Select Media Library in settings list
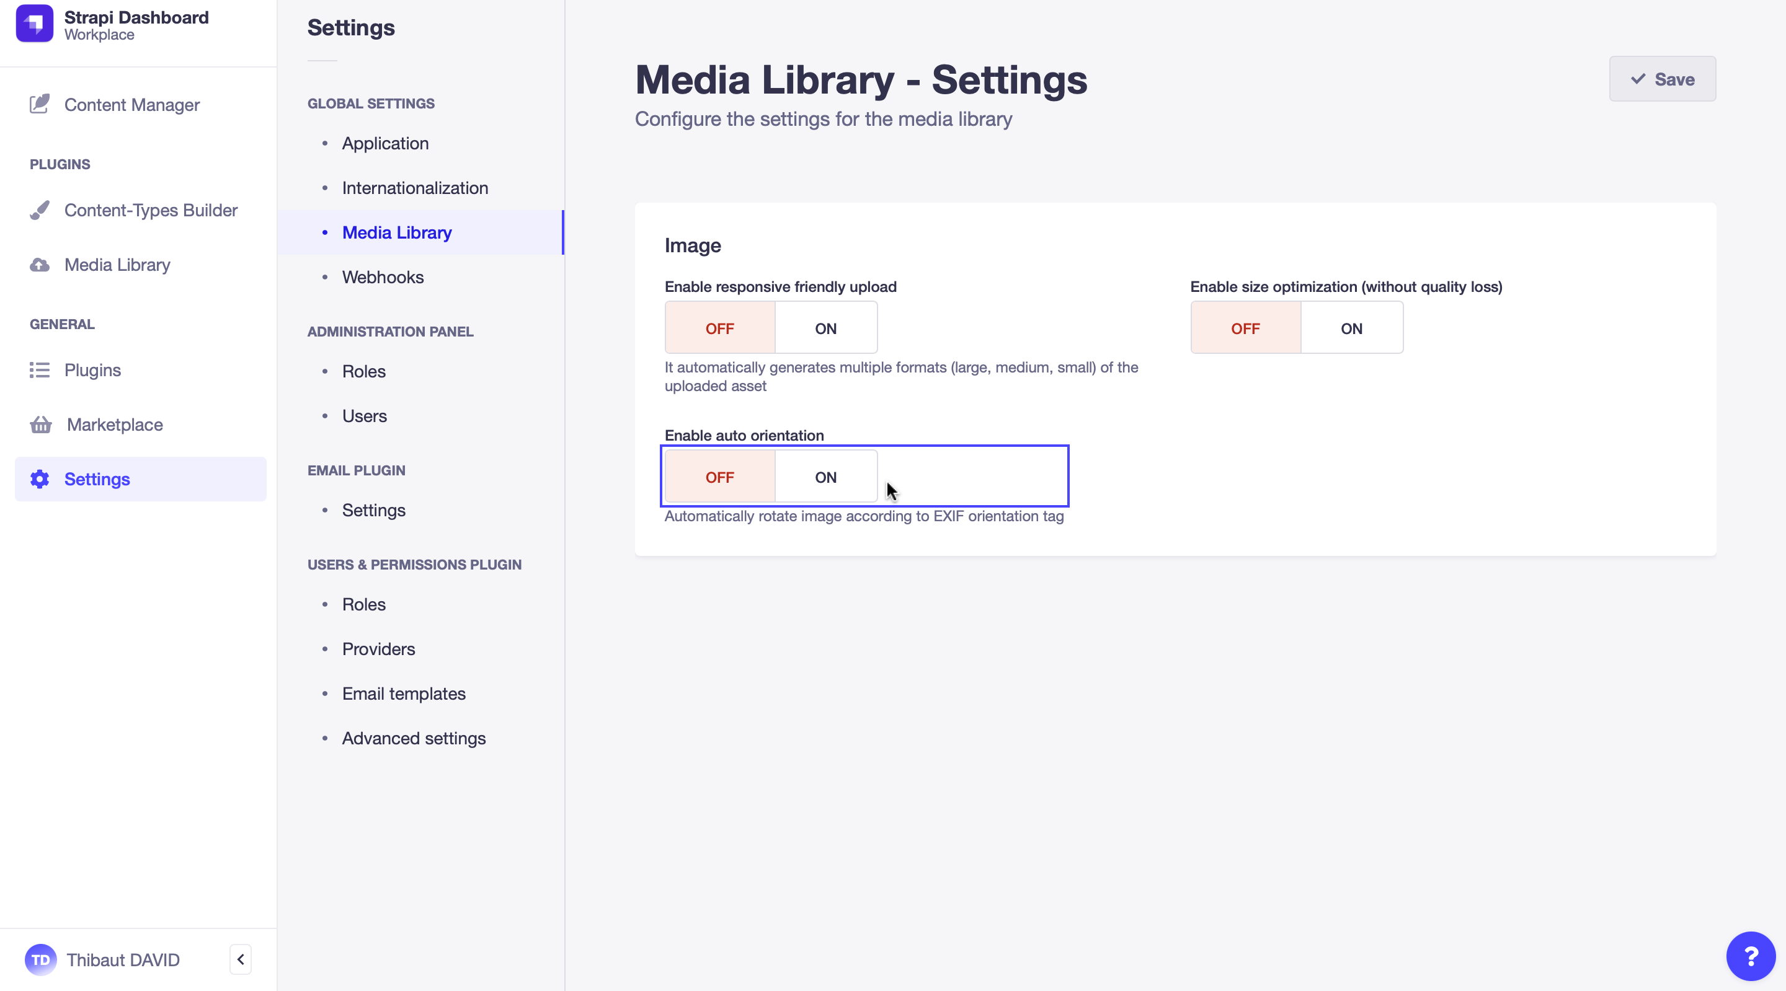Screen dimensions: 1786x991 click(420, 232)
